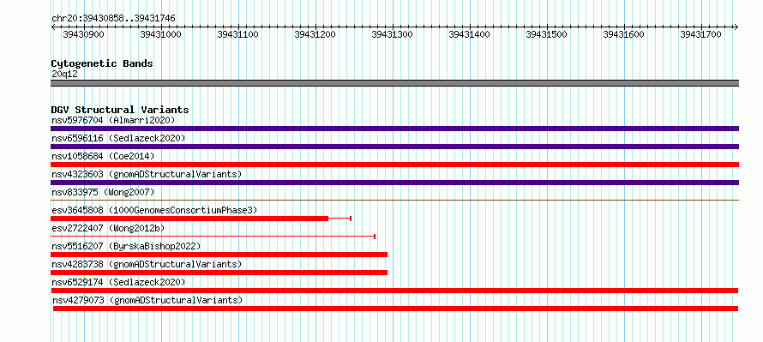Open nsv4279073 (gnomADStructuralVariants) label
Viewport: 763px width, 342px height.
(x=147, y=300)
